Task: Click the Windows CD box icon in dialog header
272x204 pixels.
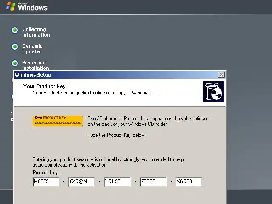Action: point(213,92)
